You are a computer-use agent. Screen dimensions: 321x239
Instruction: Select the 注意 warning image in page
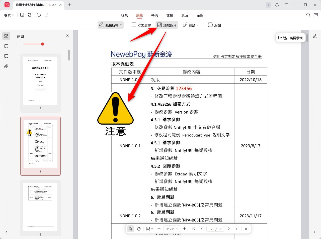[115, 114]
